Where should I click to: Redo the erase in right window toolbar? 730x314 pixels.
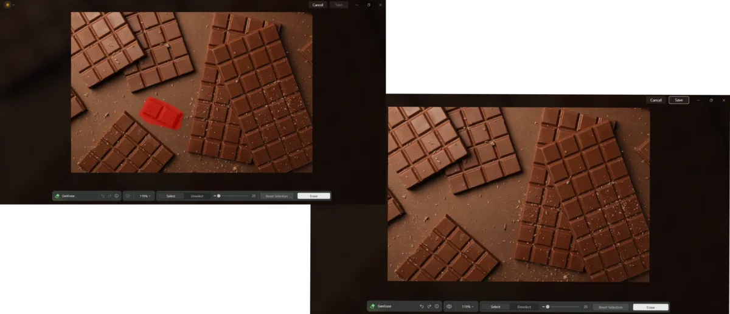click(429, 307)
